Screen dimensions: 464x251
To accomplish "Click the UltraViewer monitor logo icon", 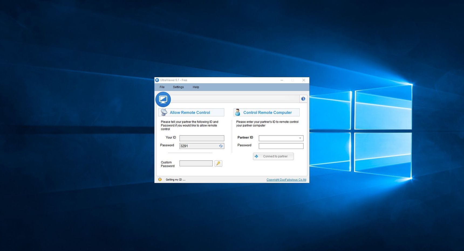I will pos(163,99).
